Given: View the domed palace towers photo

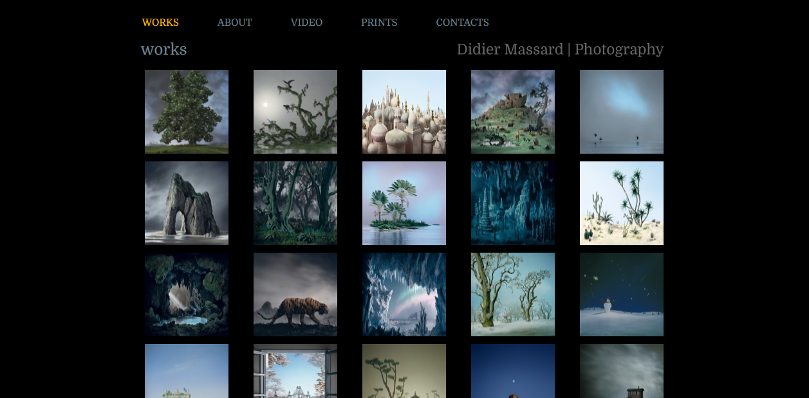Looking at the screenshot, I should (x=404, y=112).
